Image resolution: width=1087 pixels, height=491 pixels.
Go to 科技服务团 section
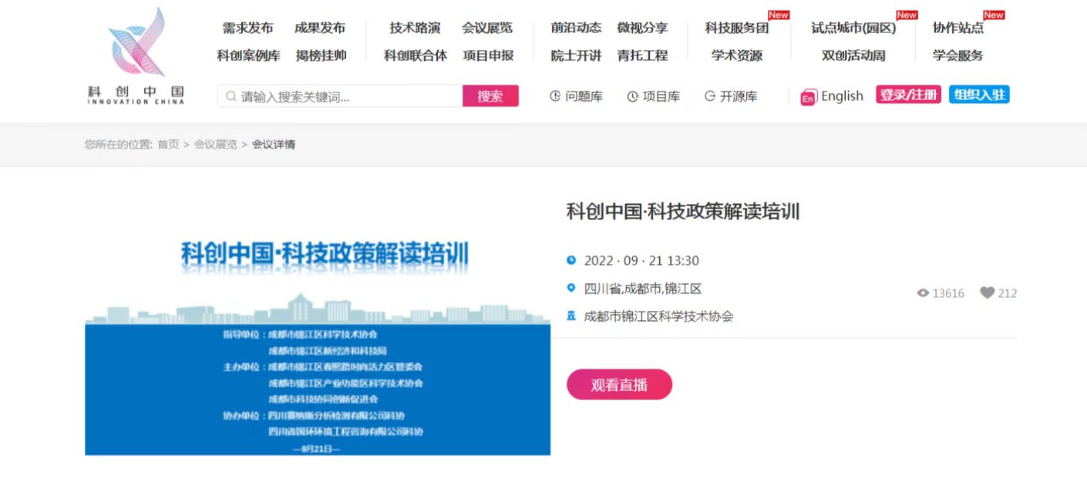coord(736,28)
